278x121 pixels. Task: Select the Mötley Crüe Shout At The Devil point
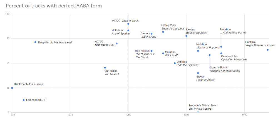point(163,32)
